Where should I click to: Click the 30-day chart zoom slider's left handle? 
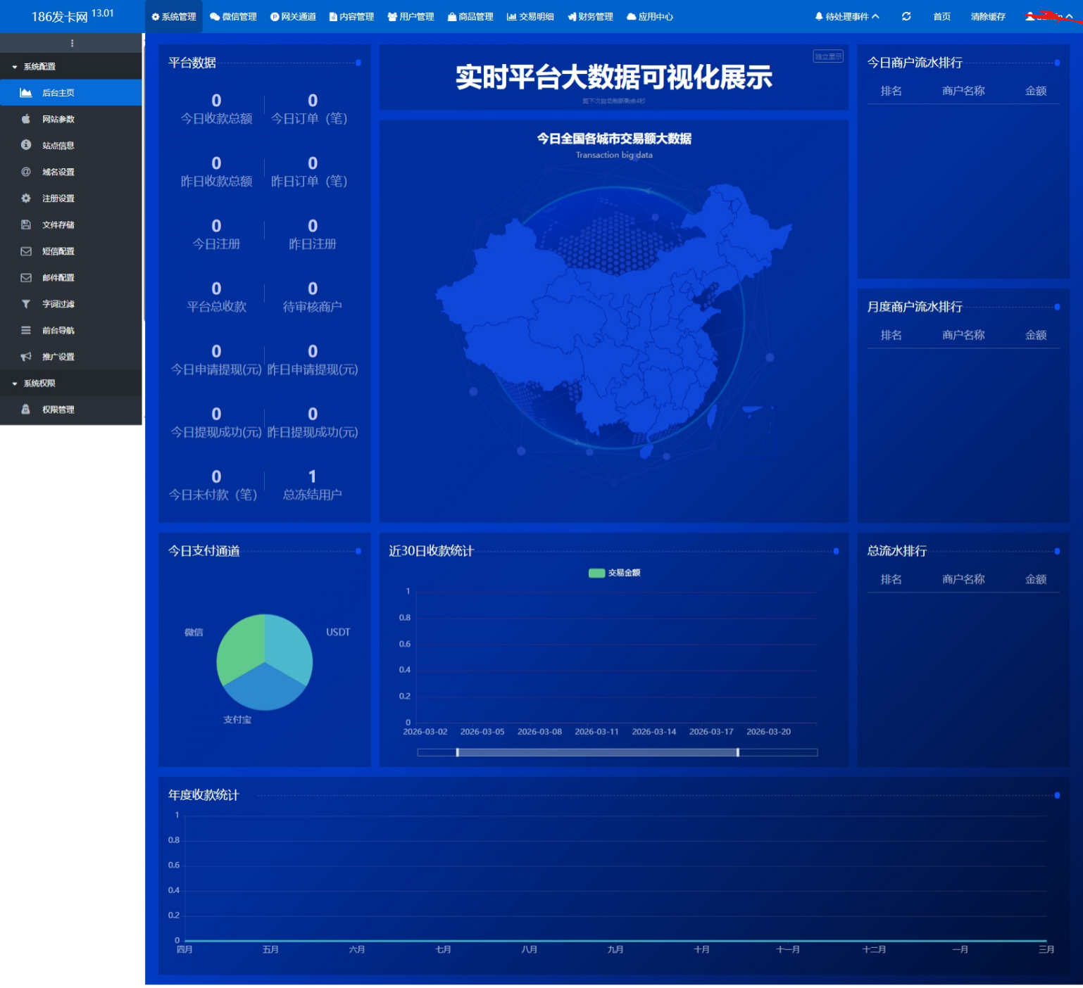458,752
